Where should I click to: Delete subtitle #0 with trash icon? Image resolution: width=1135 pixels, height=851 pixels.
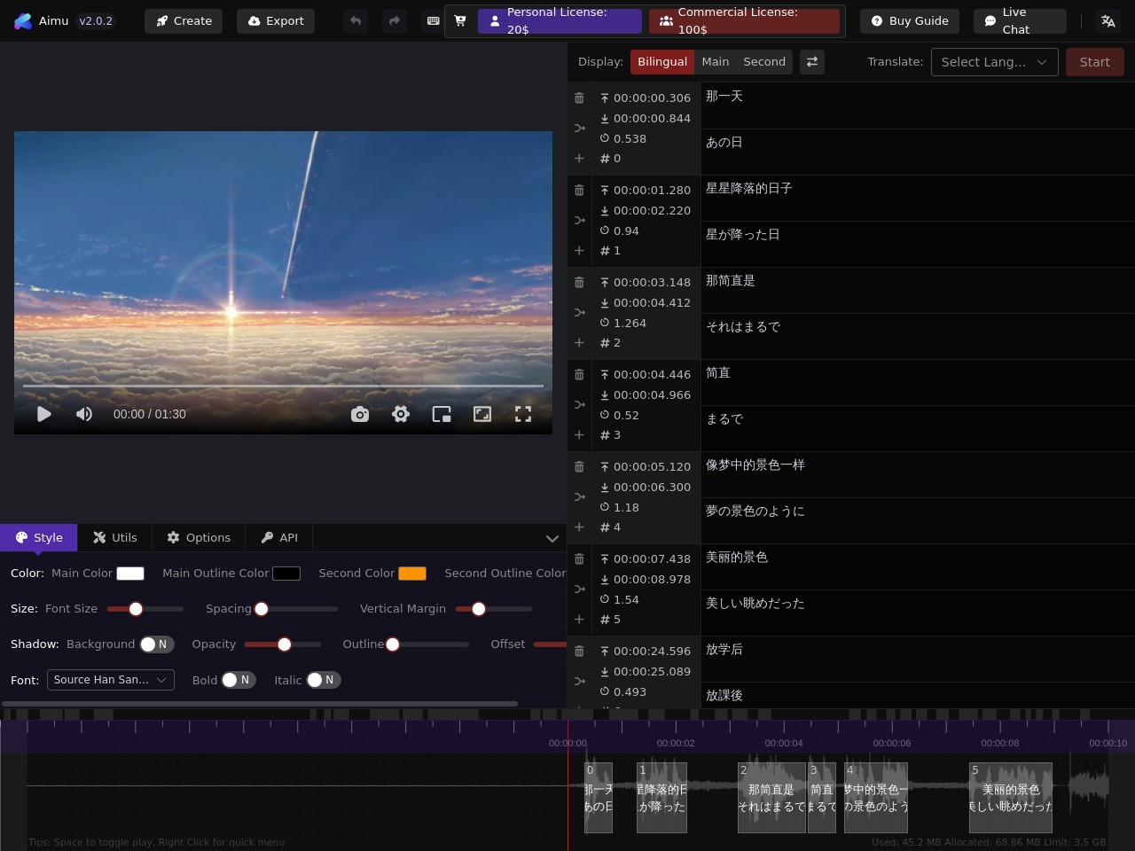(x=579, y=98)
